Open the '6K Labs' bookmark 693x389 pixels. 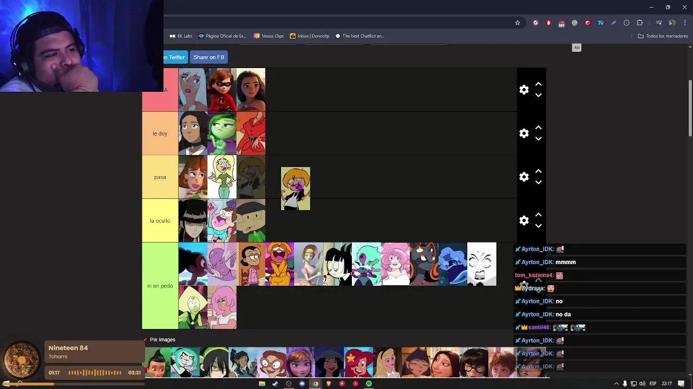tap(181, 36)
